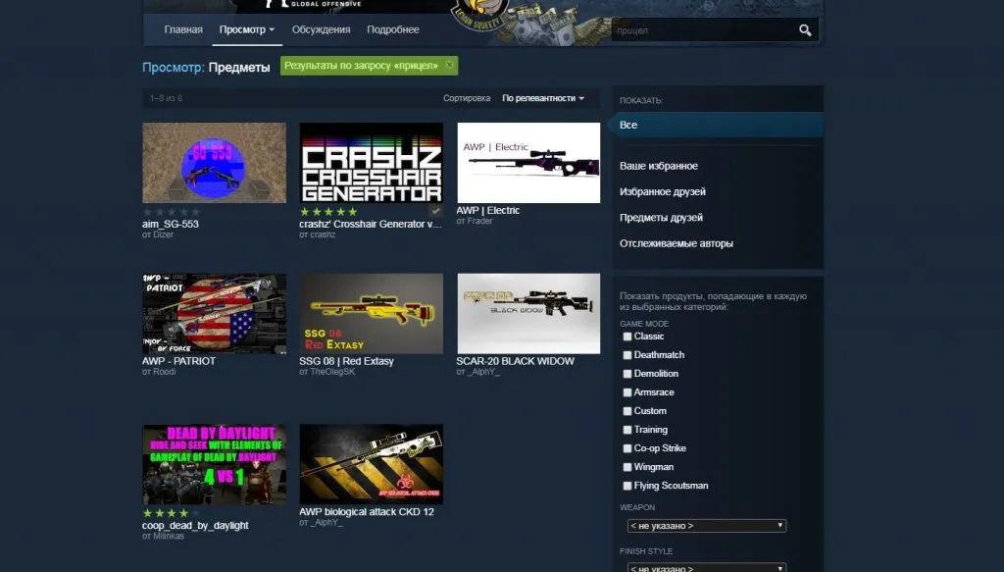The height and width of the screenshot is (572, 1004).
Task: Click the SSG 08 | Red Extasy title
Action: (346, 361)
